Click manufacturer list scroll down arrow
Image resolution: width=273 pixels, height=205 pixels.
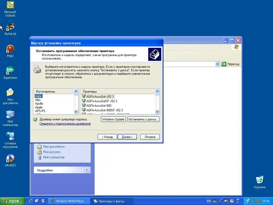tap(76, 112)
